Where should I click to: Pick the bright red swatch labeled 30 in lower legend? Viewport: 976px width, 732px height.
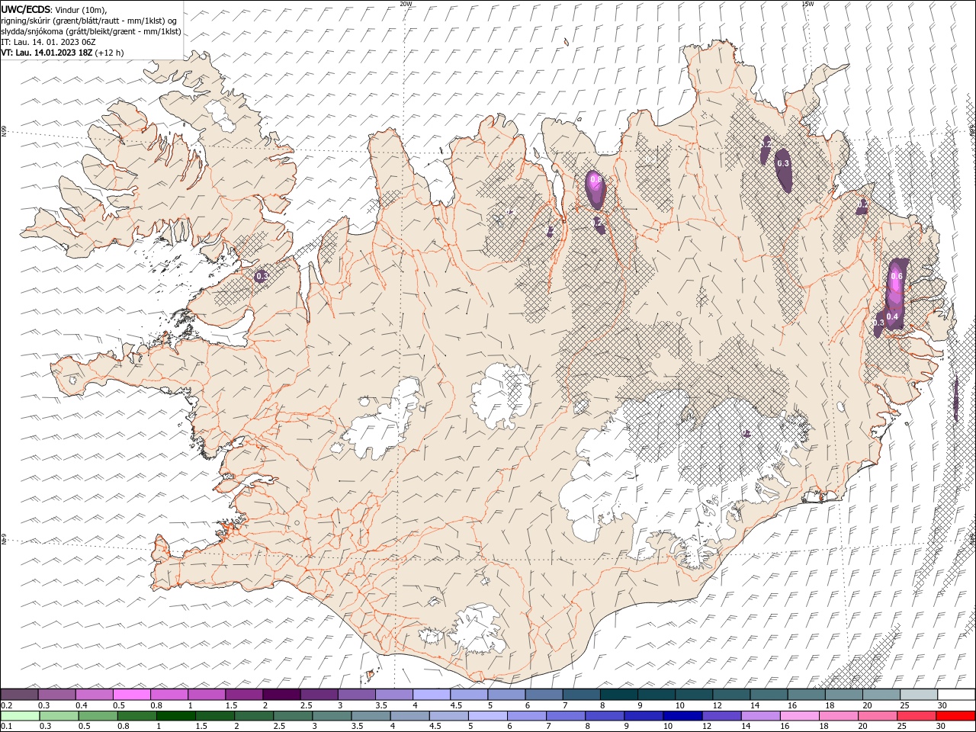955,716
